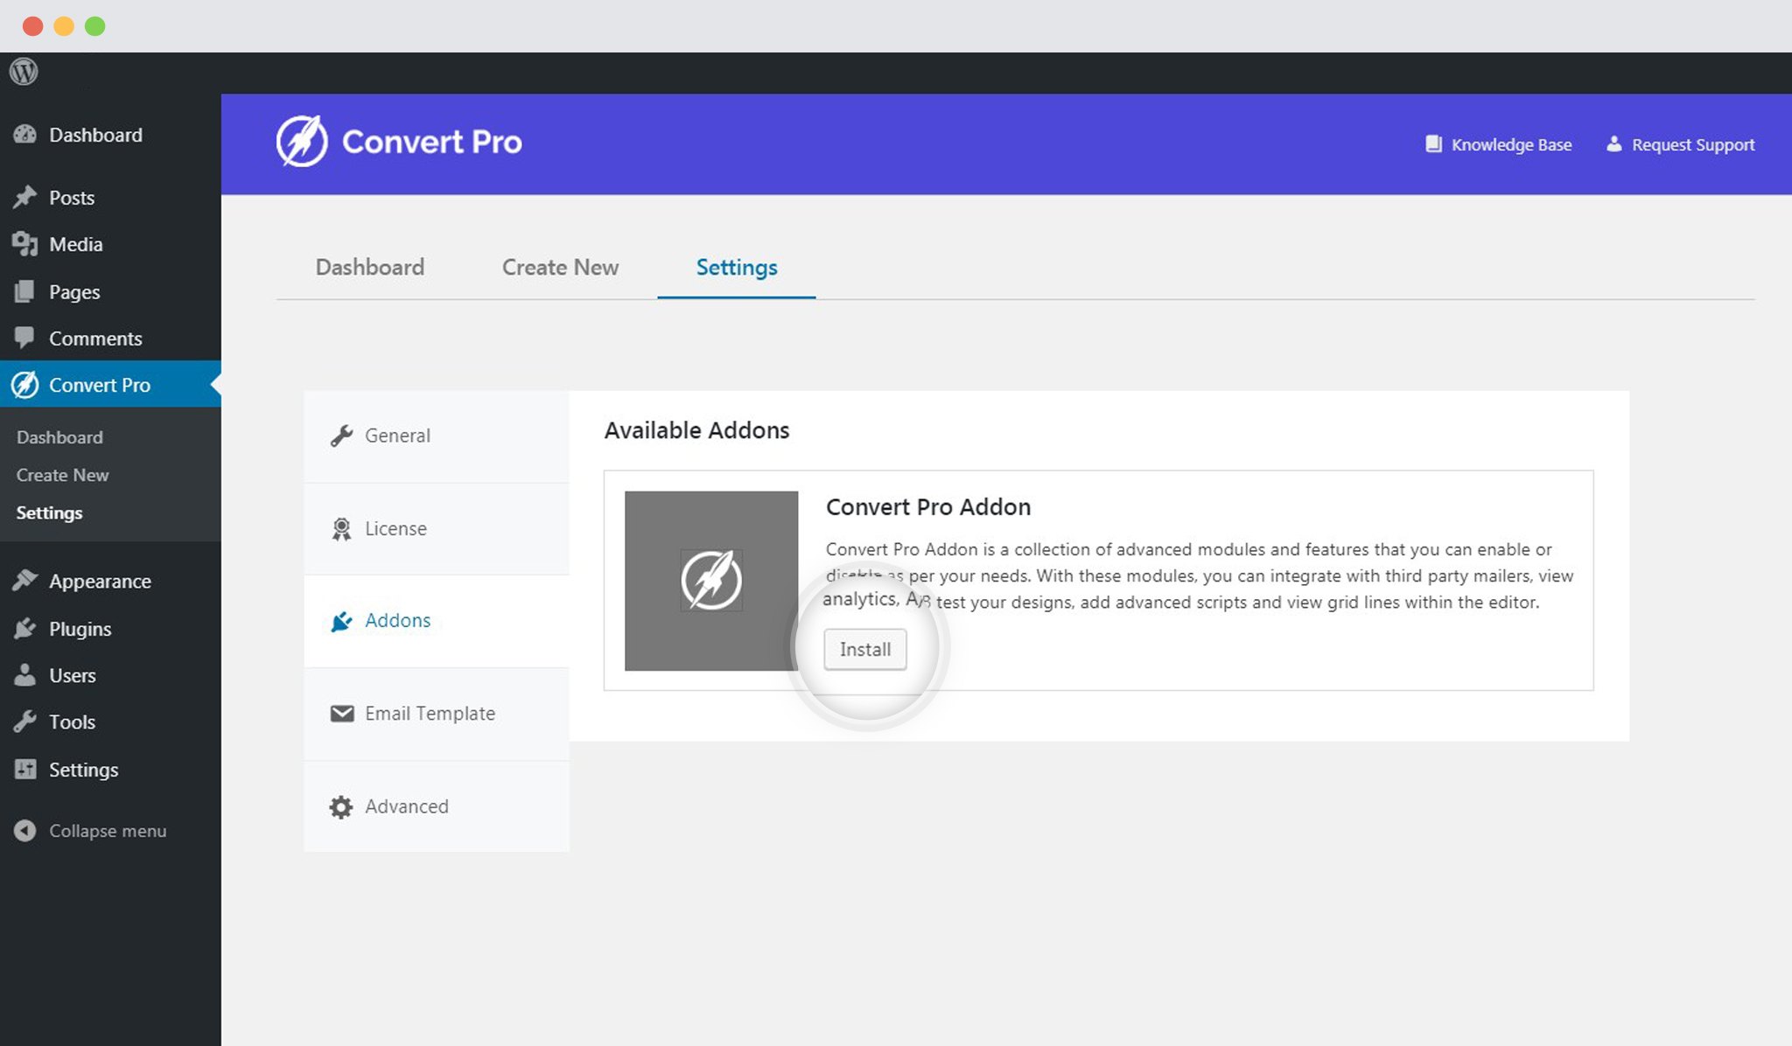Image resolution: width=1792 pixels, height=1046 pixels.
Task: Click the Dashboard gauge icon in sidebar
Action: tap(24, 135)
